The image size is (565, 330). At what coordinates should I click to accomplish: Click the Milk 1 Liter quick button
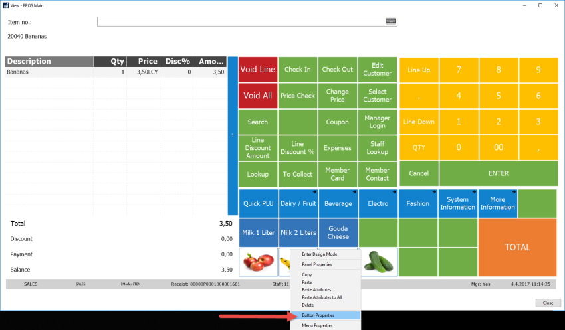coord(259,232)
